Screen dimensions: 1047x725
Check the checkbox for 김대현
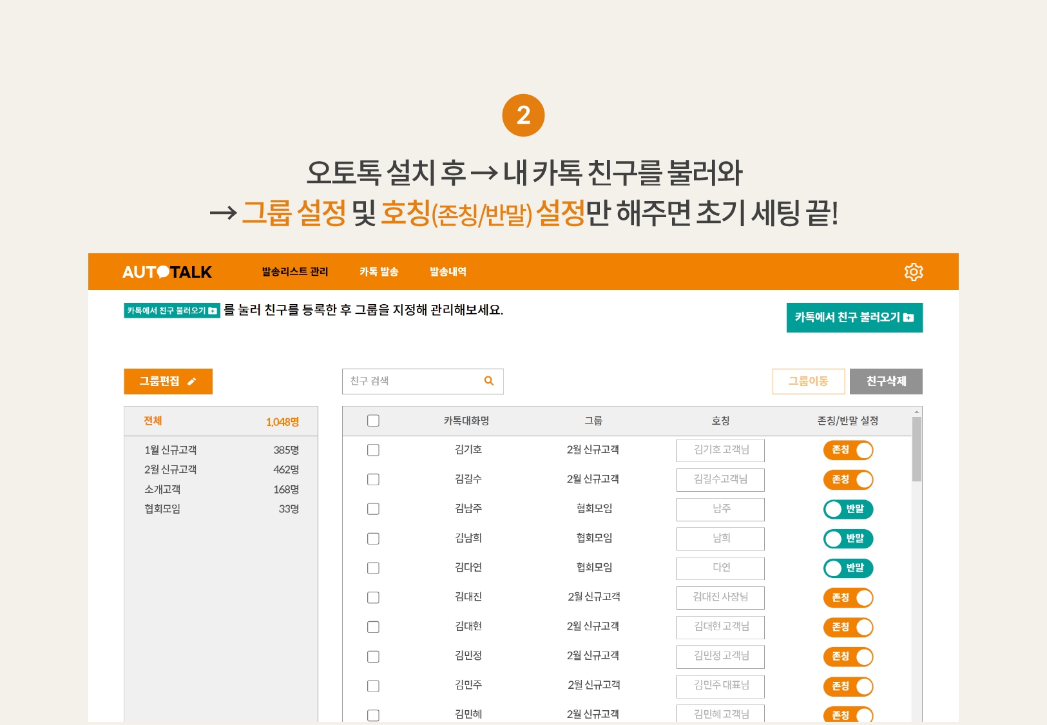tap(373, 627)
